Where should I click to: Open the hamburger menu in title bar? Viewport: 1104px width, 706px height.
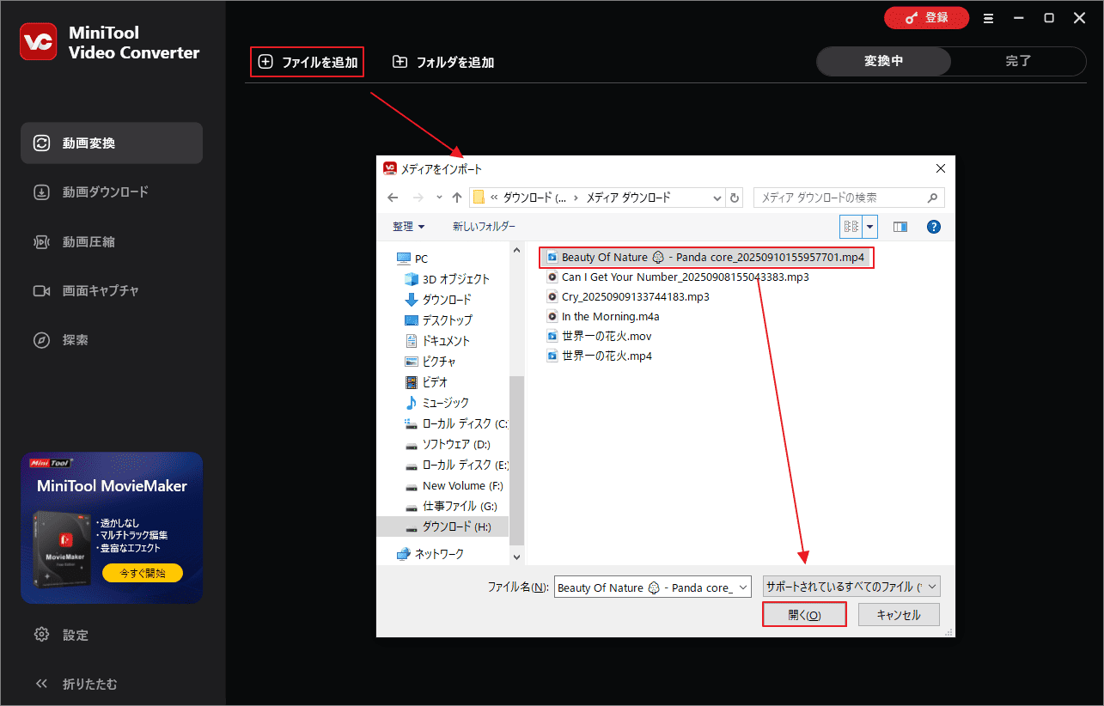pos(989,18)
